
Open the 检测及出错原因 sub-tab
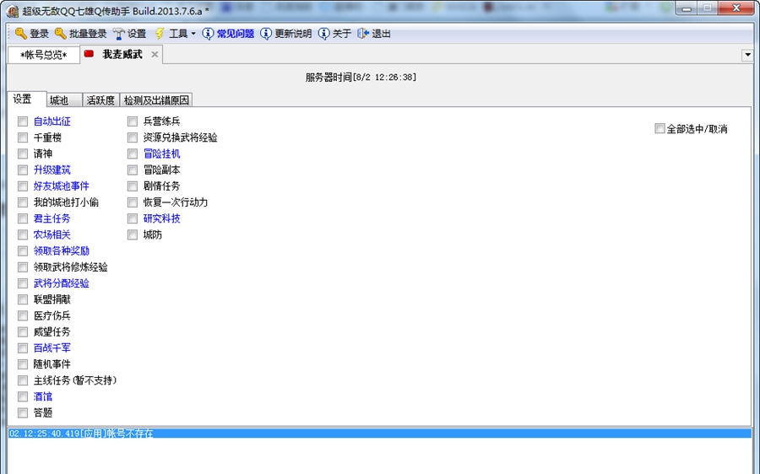point(156,100)
